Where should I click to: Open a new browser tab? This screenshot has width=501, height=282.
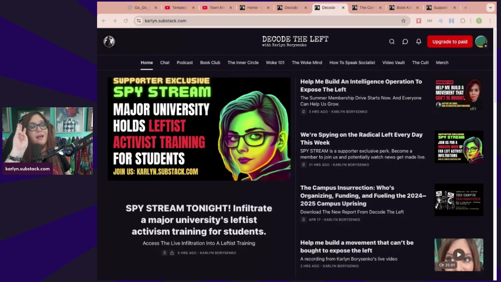465,7
